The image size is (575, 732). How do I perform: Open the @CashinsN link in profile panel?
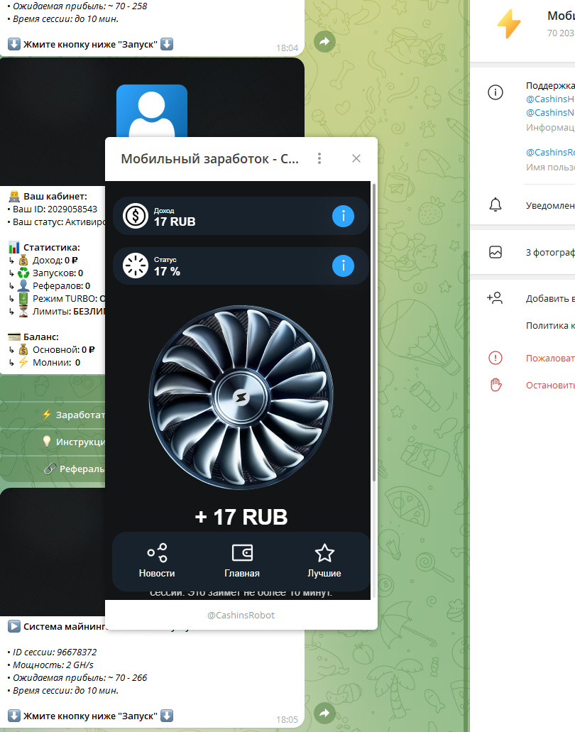(x=550, y=112)
